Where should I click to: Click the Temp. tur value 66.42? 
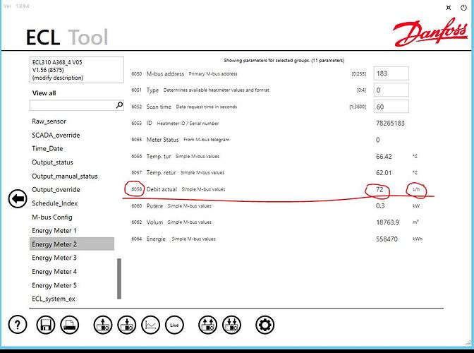tap(384, 157)
